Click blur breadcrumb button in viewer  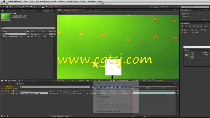point(62,13)
